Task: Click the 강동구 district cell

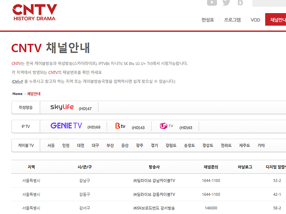Action: pyautogui.click(x=85, y=195)
